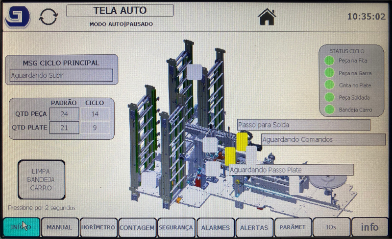This screenshot has height=239, width=392.
Task: Select the QTD PEÇA padrão field showing 24
Action: pyautogui.click(x=64, y=114)
